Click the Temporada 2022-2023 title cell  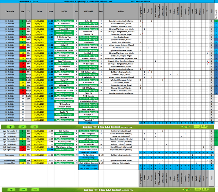[x=29, y=2]
